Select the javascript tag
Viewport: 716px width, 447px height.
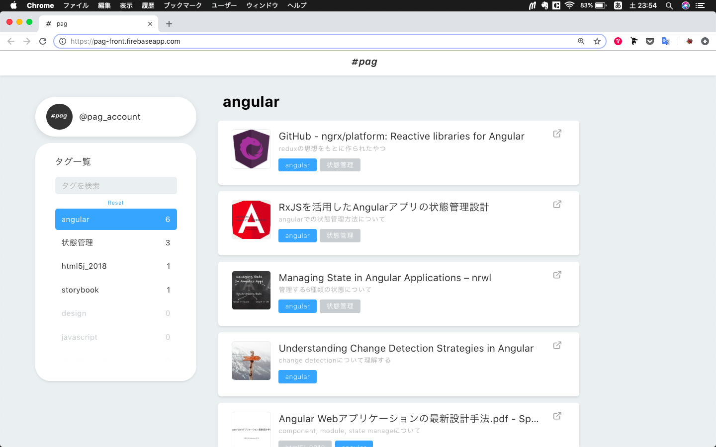116,337
